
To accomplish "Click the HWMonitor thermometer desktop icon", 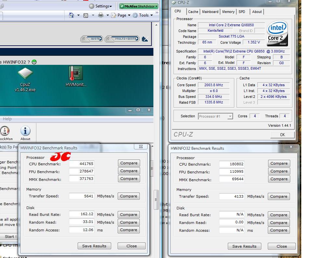I will [x=76, y=76].
